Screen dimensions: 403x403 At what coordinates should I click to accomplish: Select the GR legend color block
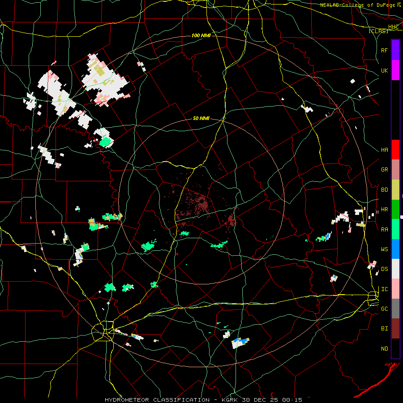pos(395,170)
